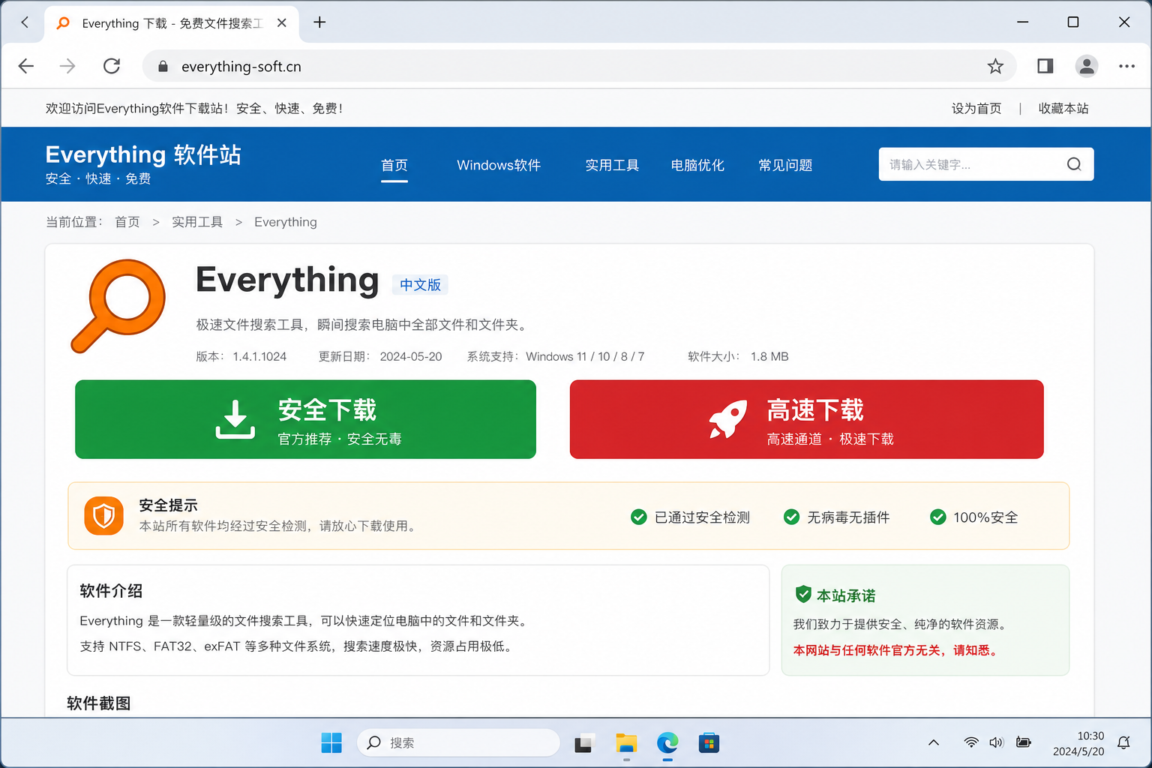Screen dimensions: 1152x768
Task: Click the 软件介绍 heading
Action: pyautogui.click(x=111, y=591)
